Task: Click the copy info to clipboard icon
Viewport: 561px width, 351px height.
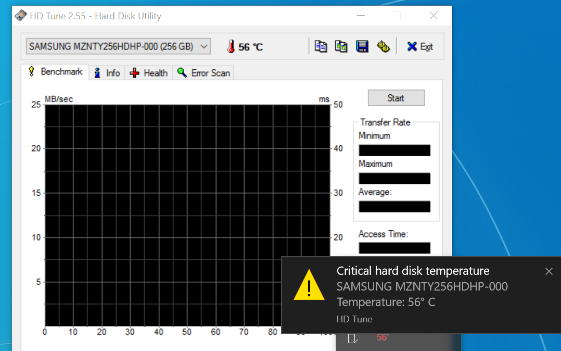Action: 321,46
